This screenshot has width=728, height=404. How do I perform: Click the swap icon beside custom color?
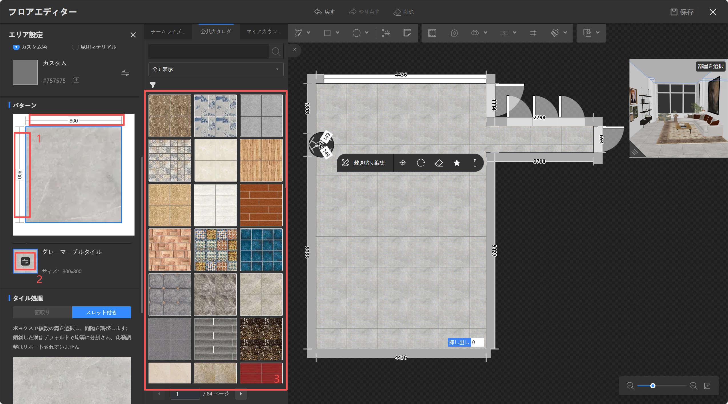click(x=125, y=73)
